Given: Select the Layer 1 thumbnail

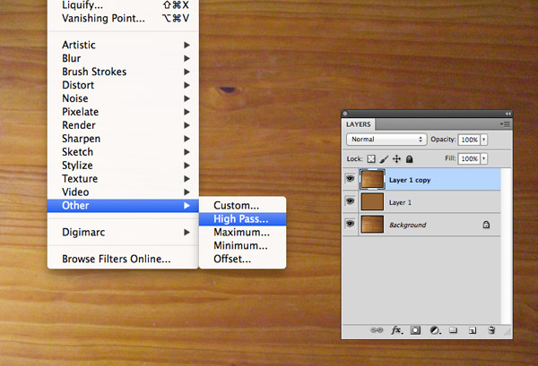Looking at the screenshot, I should [x=372, y=202].
